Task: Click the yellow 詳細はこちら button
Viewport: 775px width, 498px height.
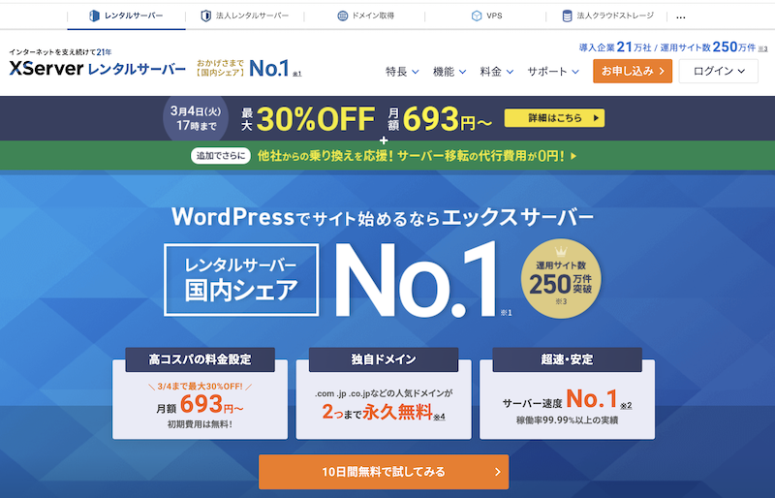Action: click(x=554, y=118)
